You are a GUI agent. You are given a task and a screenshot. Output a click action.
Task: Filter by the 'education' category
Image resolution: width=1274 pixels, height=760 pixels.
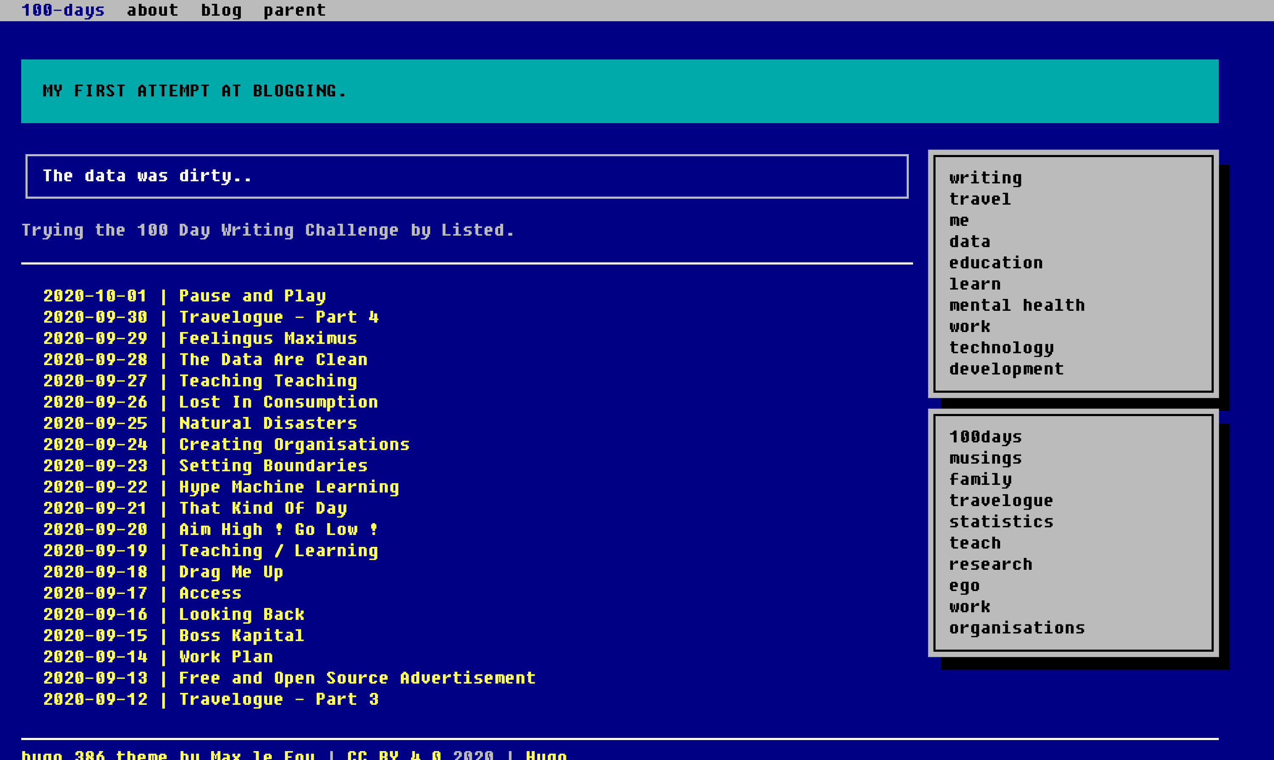[x=996, y=263]
